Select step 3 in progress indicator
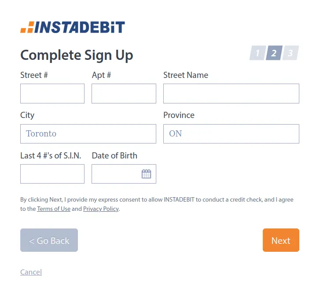 click(291, 53)
